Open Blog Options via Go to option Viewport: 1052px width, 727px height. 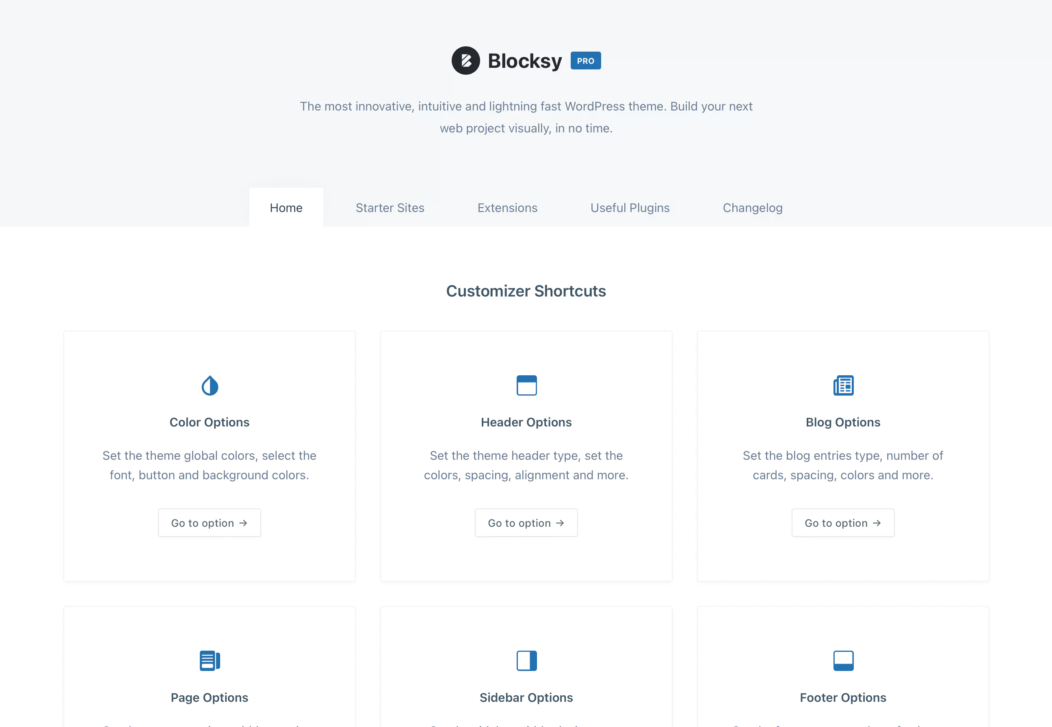[843, 522]
